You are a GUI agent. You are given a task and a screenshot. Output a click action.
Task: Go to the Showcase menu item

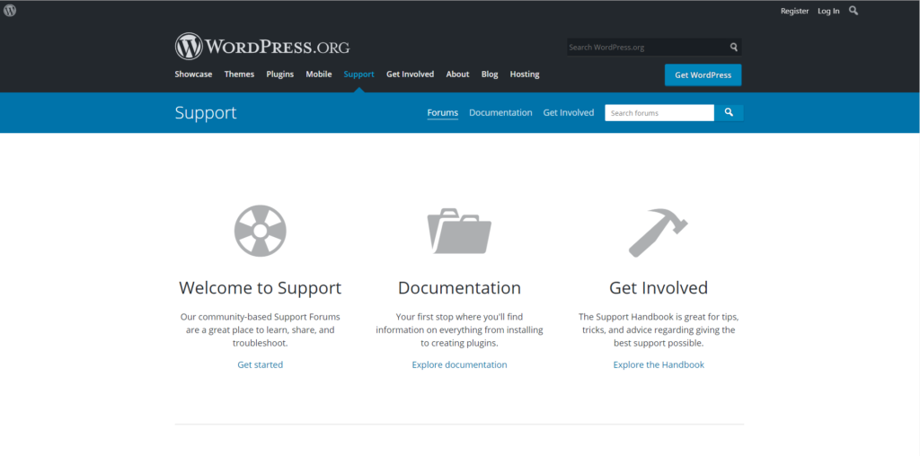pos(194,75)
